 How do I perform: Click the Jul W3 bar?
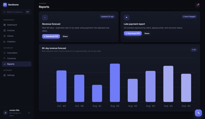pyautogui.click(x=62, y=86)
